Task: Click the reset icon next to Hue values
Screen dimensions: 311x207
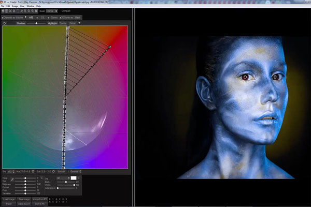Action: (x=33, y=171)
